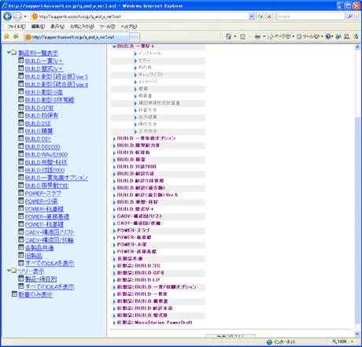Open the recent pages dropdown arrow
362x347 pixels.
point(25,17)
